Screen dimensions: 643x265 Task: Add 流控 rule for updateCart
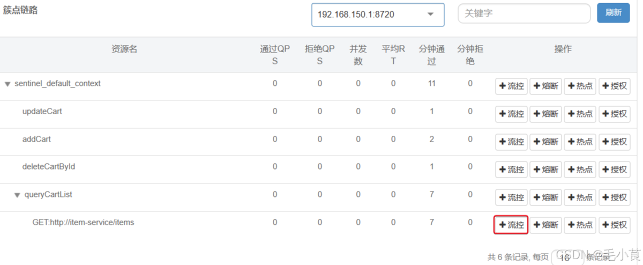tap(512, 114)
